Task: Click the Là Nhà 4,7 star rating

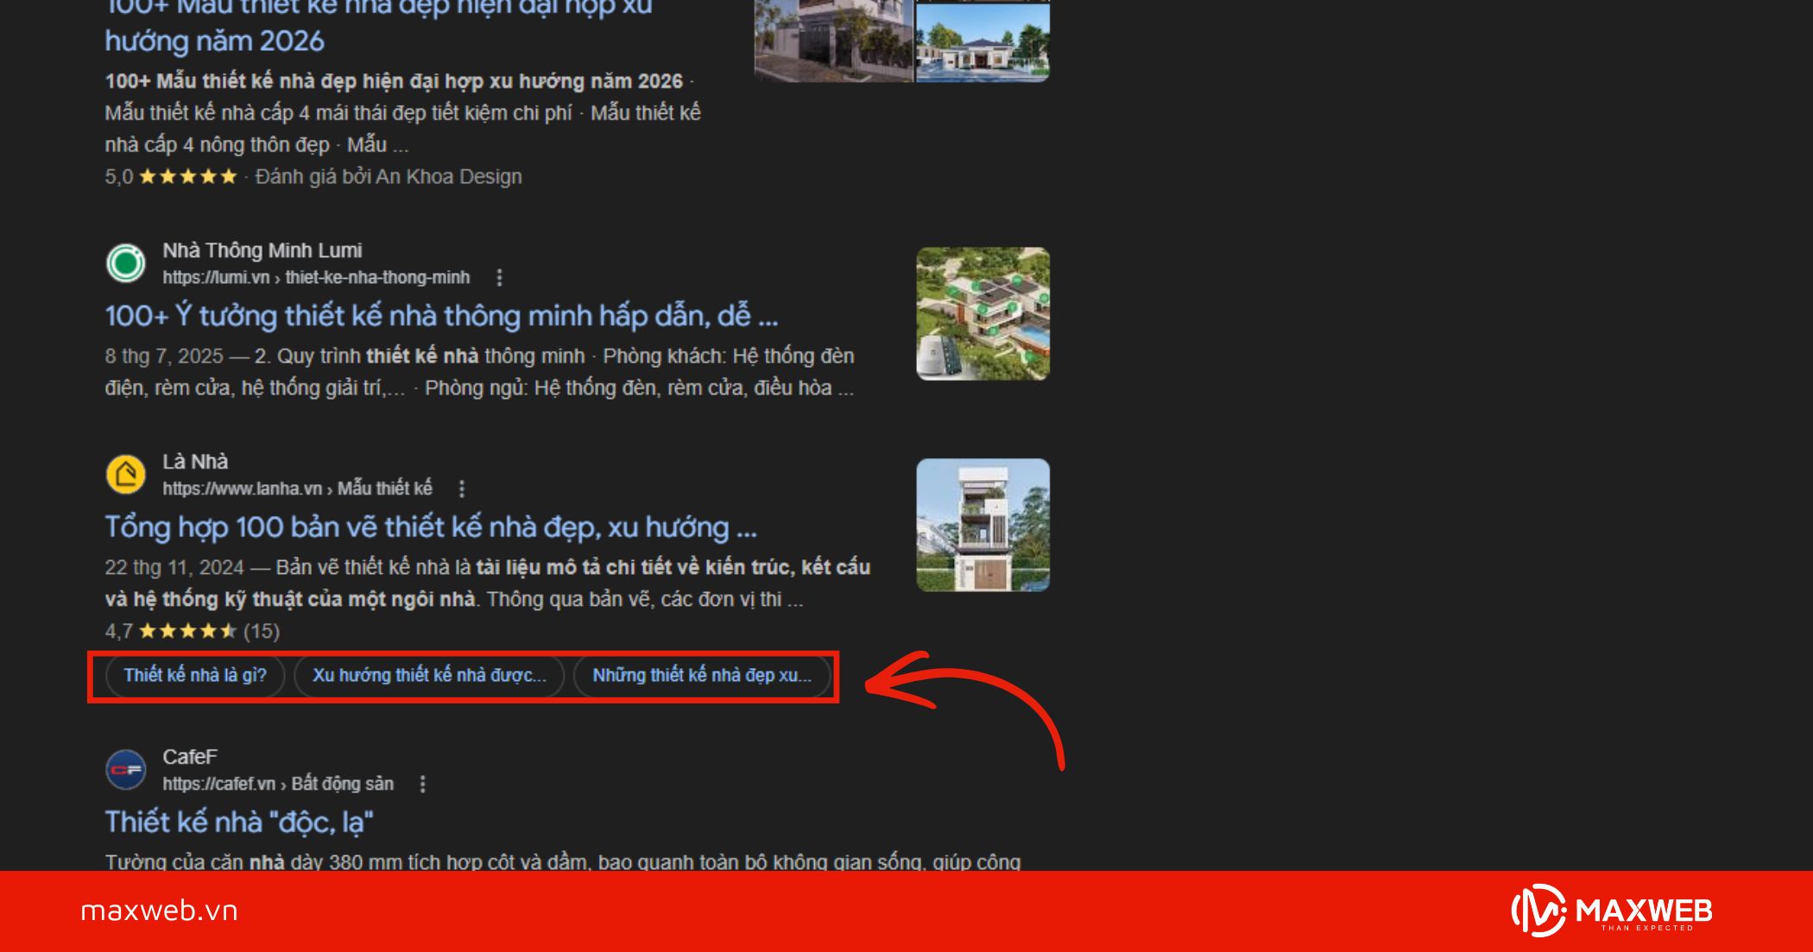Action: coord(187,632)
